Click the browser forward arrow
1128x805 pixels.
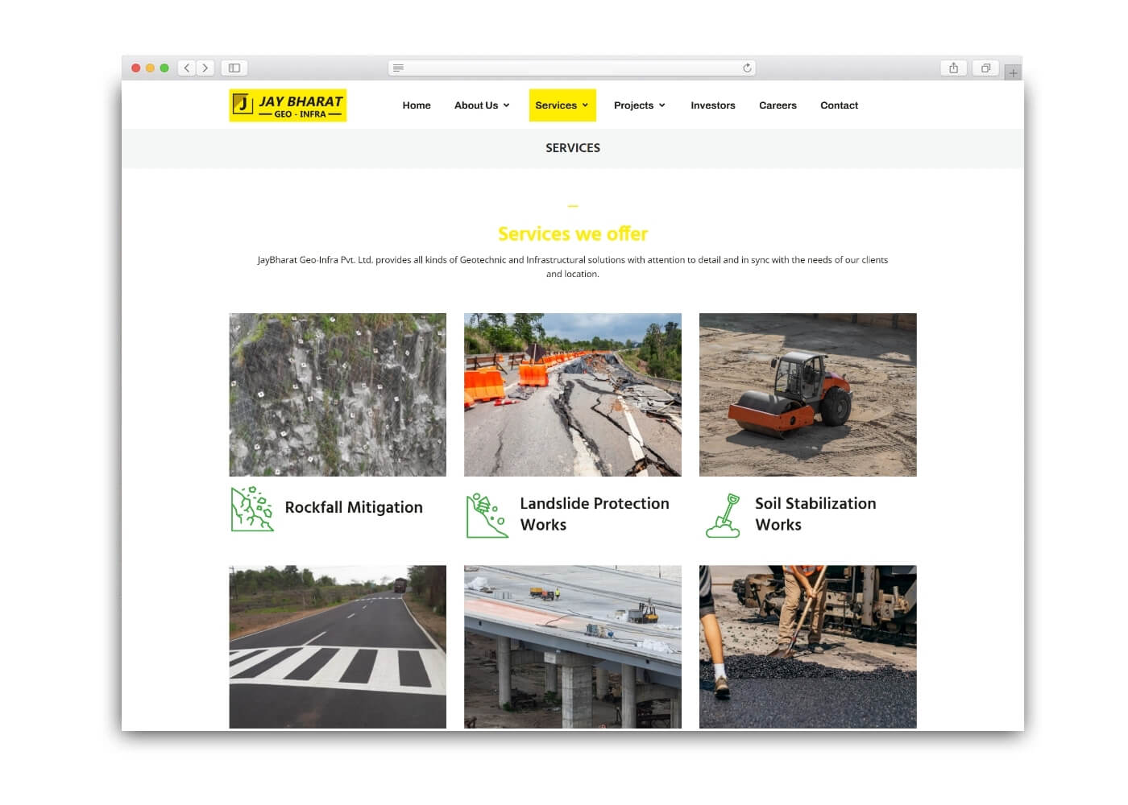(205, 68)
